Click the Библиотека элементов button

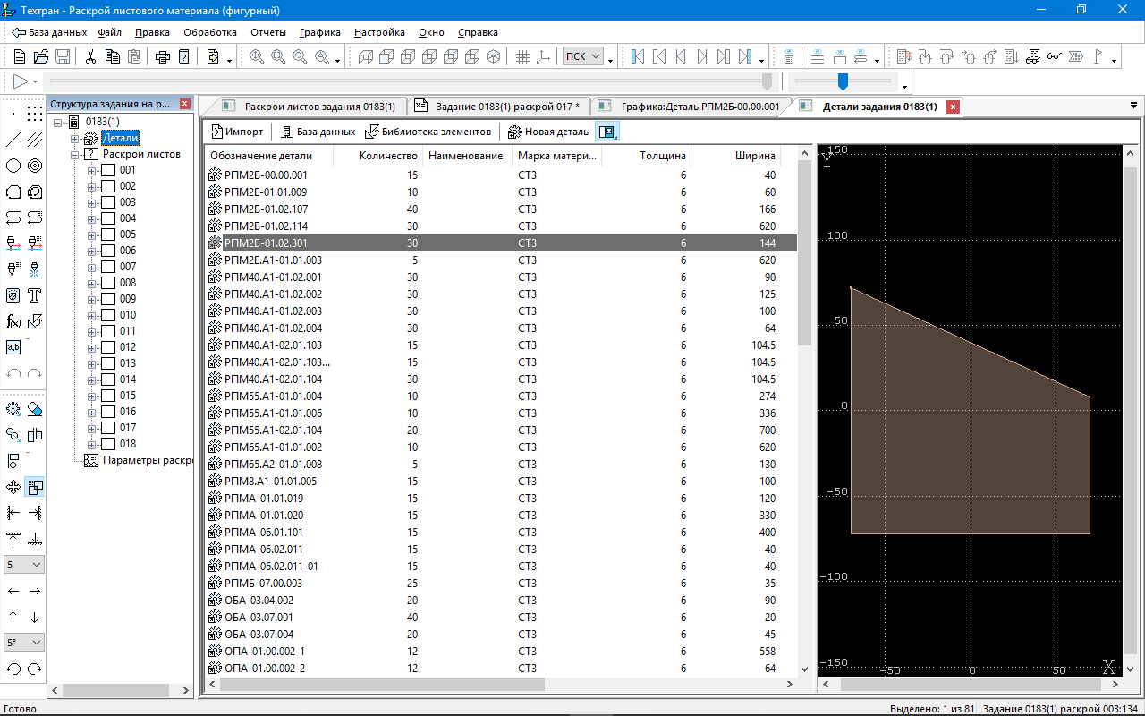(x=428, y=132)
